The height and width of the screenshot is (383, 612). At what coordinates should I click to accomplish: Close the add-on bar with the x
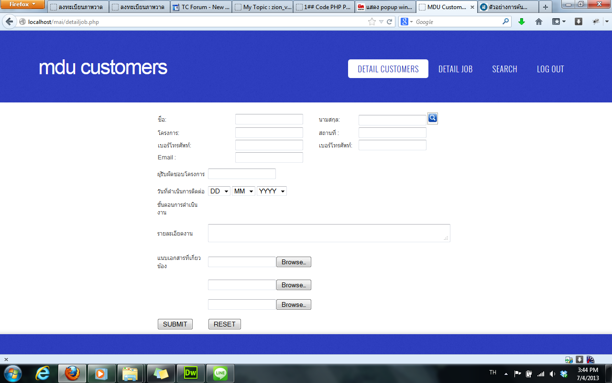click(6, 360)
